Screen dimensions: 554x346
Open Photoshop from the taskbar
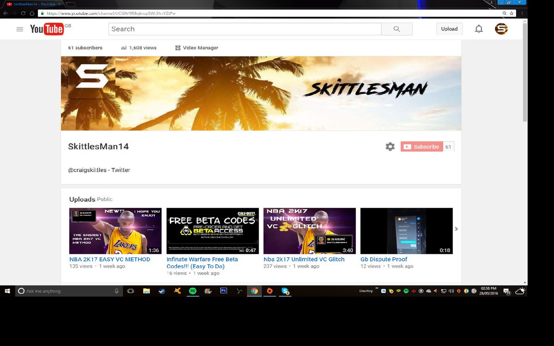pyautogui.click(x=223, y=291)
